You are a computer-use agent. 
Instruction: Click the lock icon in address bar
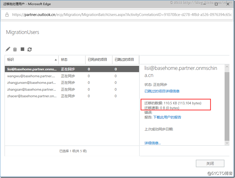tap(7, 14)
